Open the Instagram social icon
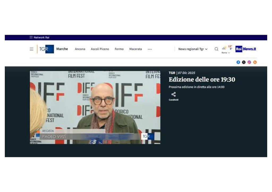The height and width of the screenshot is (192, 272). coord(249,62)
